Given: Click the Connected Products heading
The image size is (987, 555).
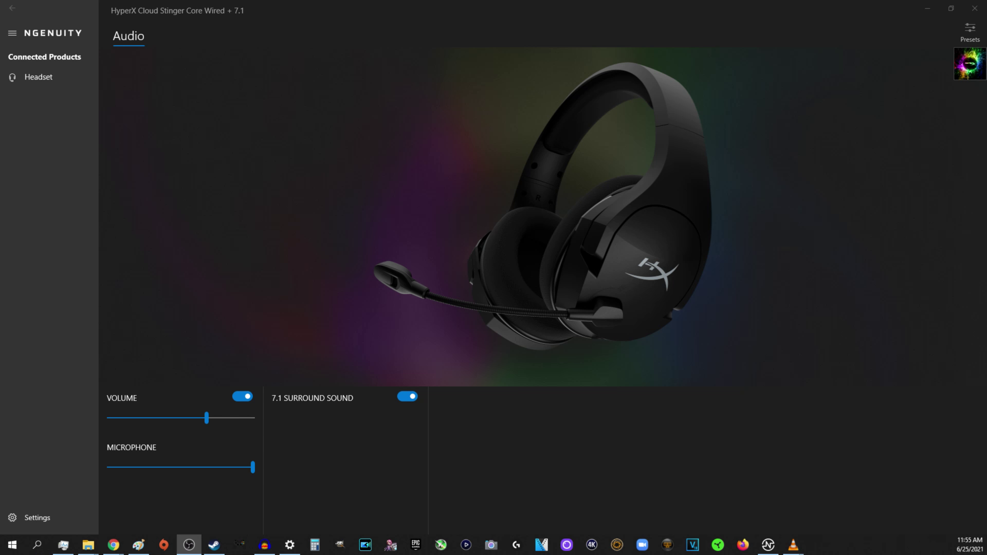Looking at the screenshot, I should (x=45, y=57).
